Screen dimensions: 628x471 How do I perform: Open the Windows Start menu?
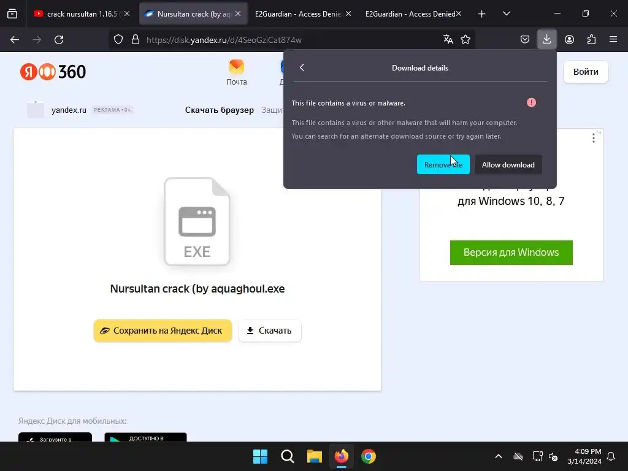pyautogui.click(x=260, y=456)
